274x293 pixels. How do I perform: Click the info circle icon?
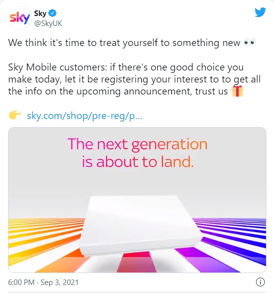pos(260,282)
